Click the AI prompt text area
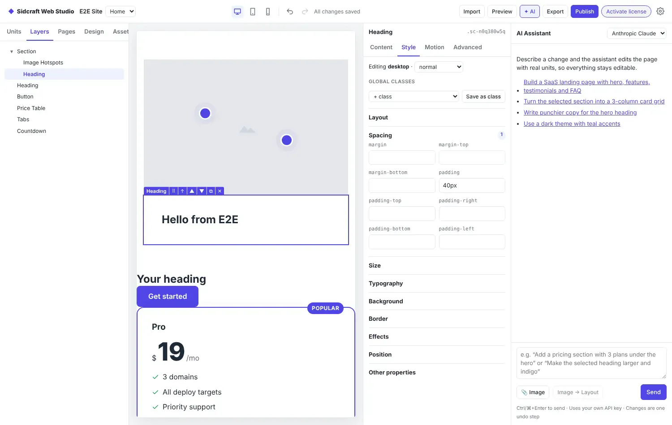Image resolution: width=672 pixels, height=425 pixels. [x=591, y=363]
